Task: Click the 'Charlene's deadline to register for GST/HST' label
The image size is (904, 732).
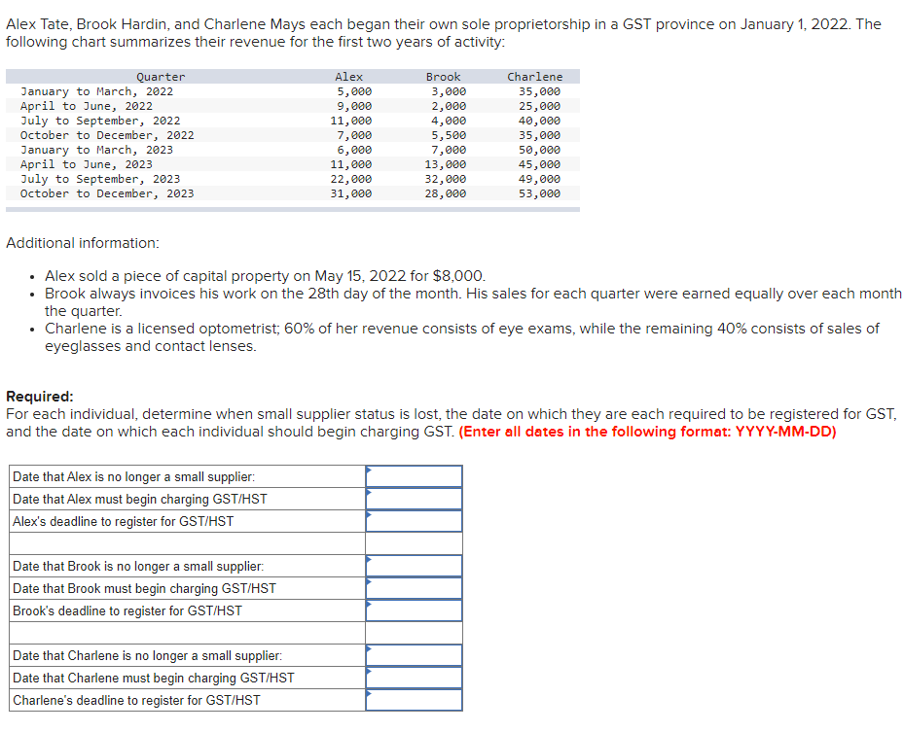Action: tap(136, 700)
